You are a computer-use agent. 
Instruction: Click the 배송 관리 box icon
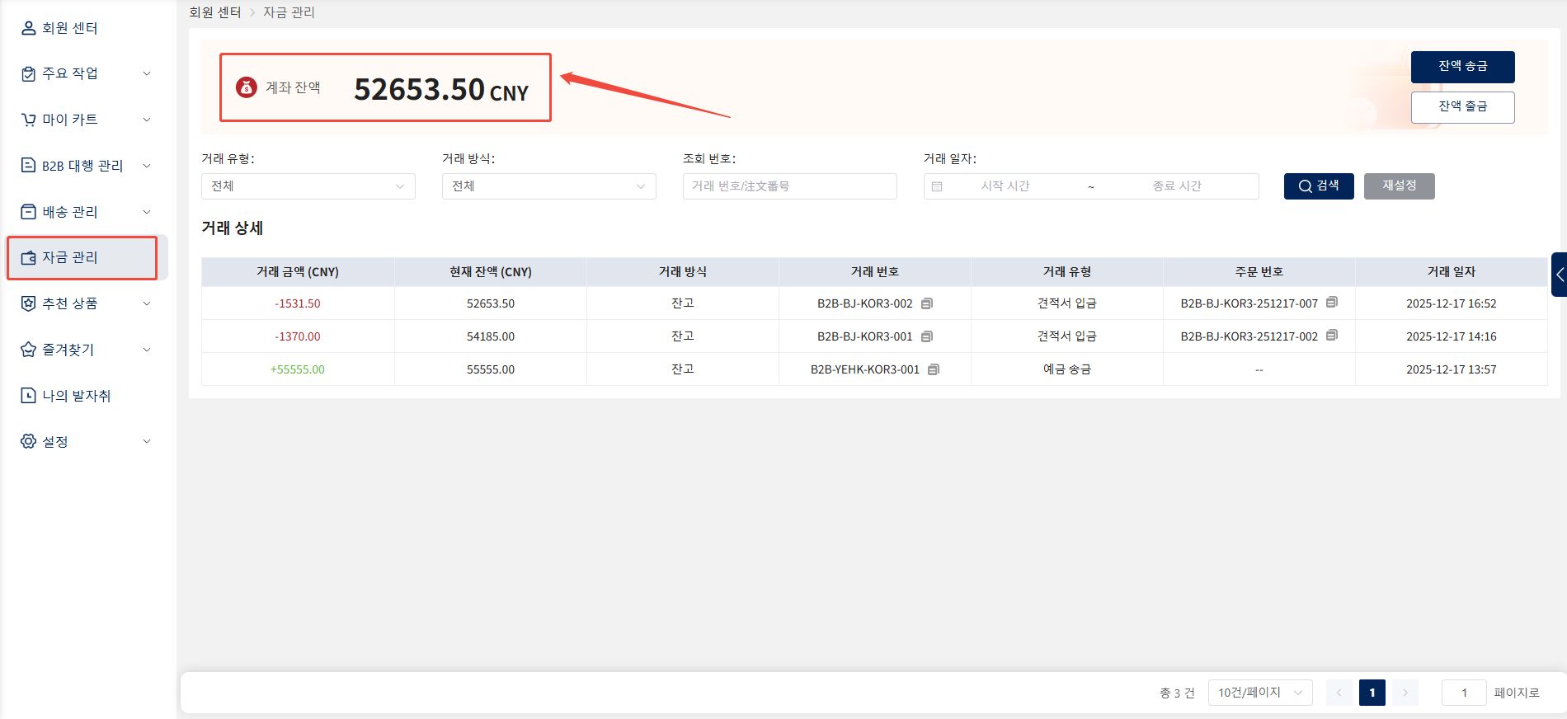click(28, 211)
